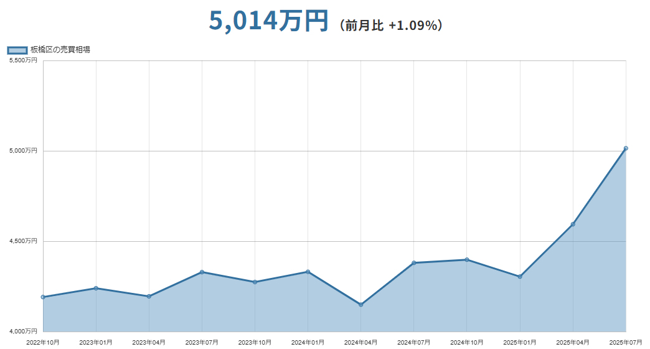
Task: Click the 5,014万円 headline price
Action: (x=268, y=21)
